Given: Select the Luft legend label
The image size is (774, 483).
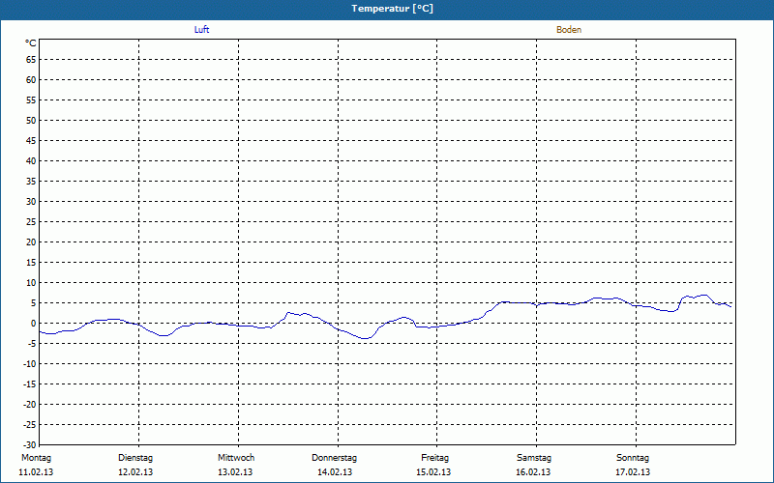Looking at the screenshot, I should pyautogui.click(x=202, y=30).
